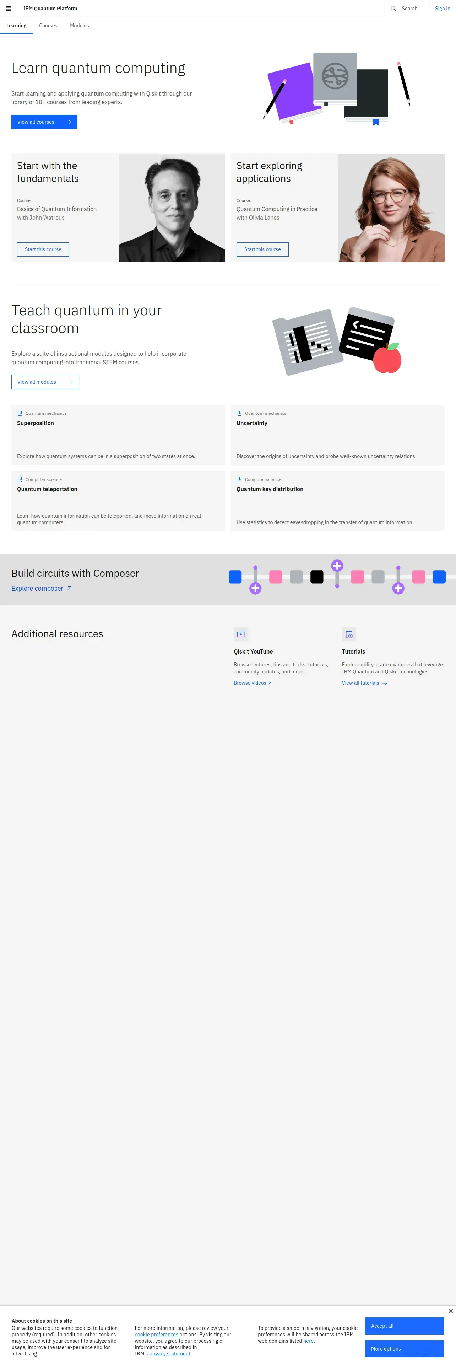Click the arrow in View all courses

[69, 122]
